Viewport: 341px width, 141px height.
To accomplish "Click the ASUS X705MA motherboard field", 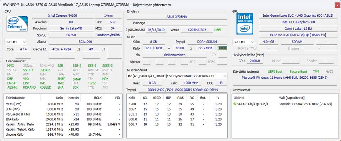I will point(177,17).
